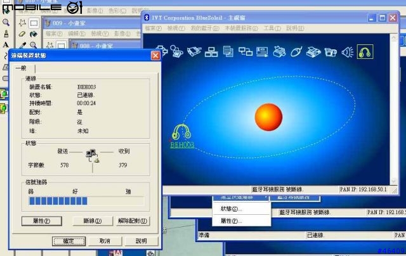Open 工具(T) menu in BlueSoleil

272,28
